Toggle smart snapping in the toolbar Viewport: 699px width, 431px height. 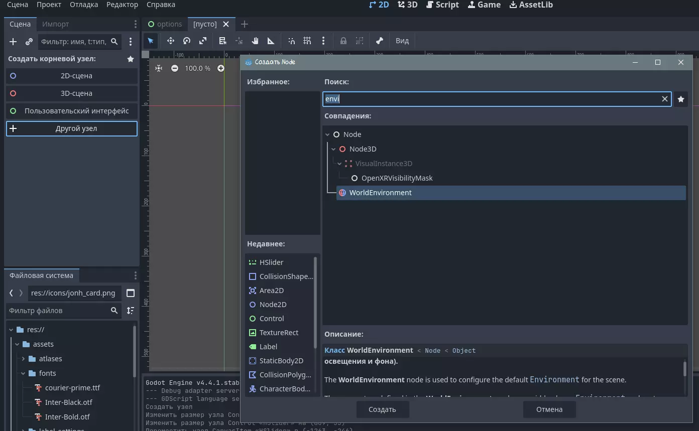click(x=291, y=41)
